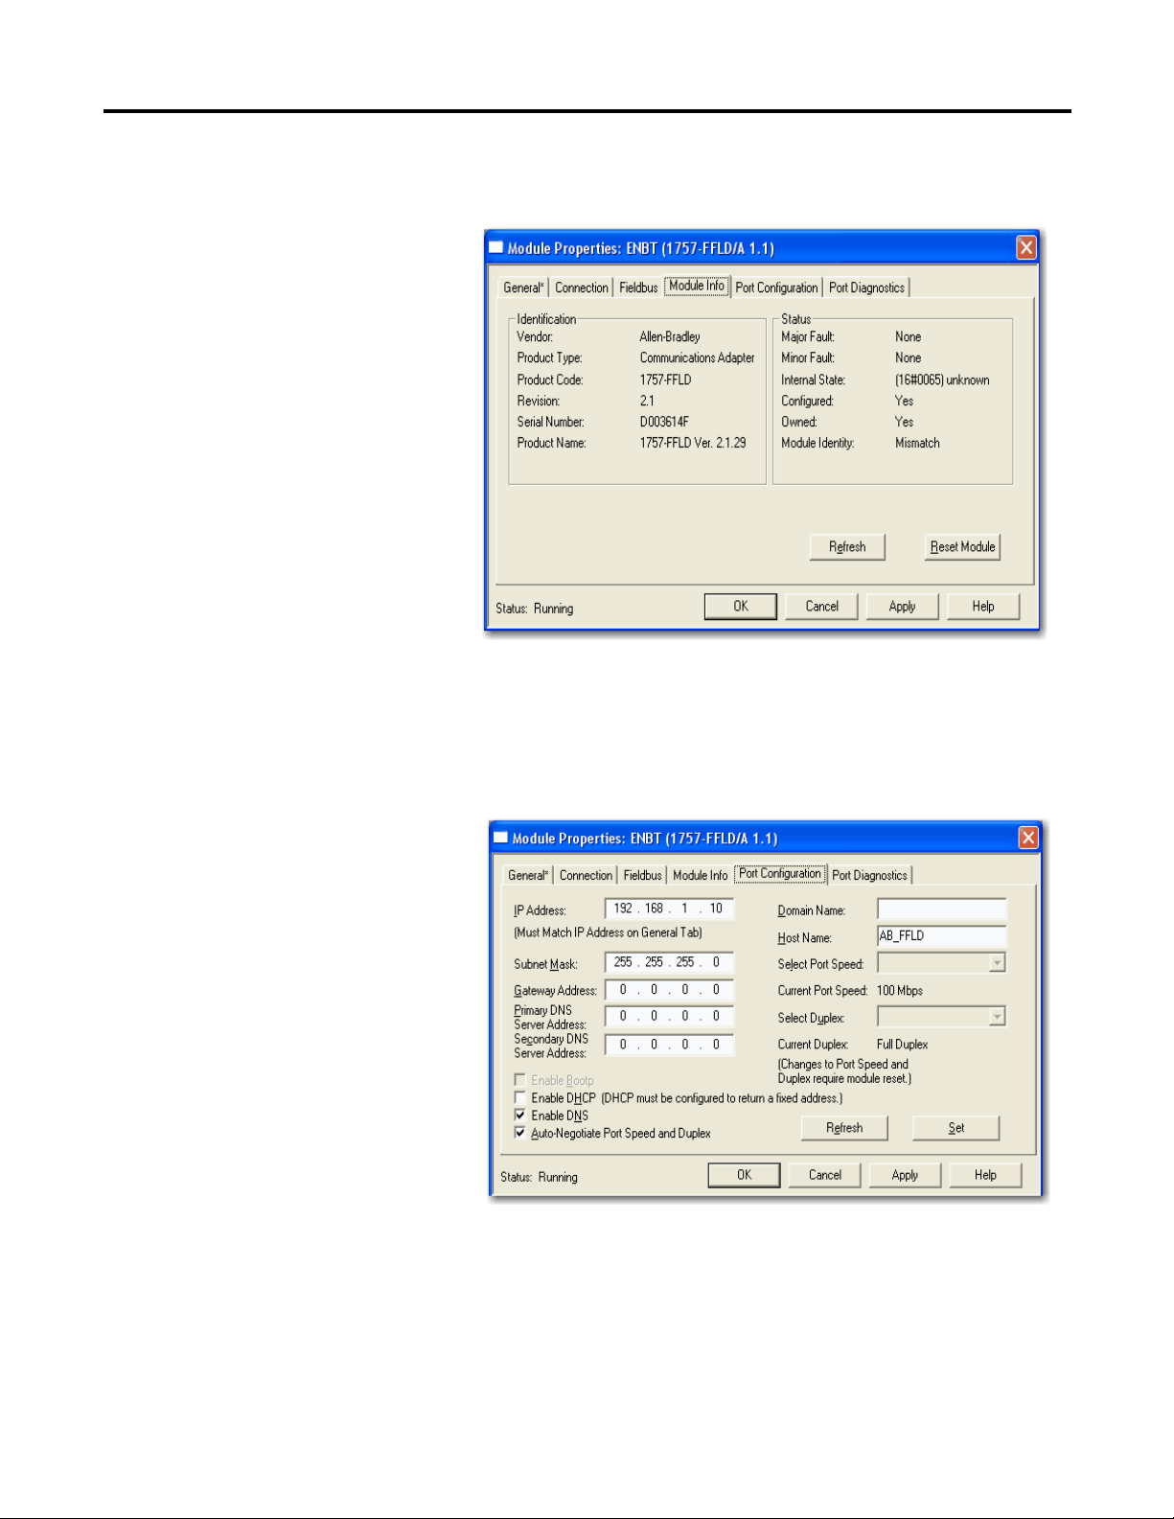Click the lower dialog title bar icon
Image resolution: width=1174 pixels, height=1519 pixels.
point(500,837)
